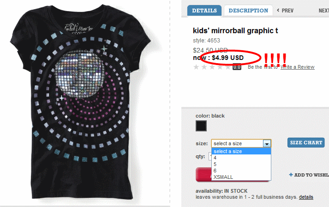
Task: Choose size 4 from the list
Action: [215, 158]
